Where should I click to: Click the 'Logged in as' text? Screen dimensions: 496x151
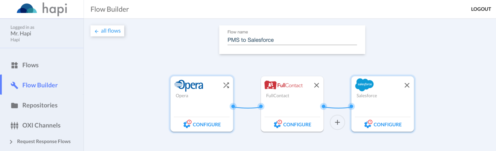22,27
